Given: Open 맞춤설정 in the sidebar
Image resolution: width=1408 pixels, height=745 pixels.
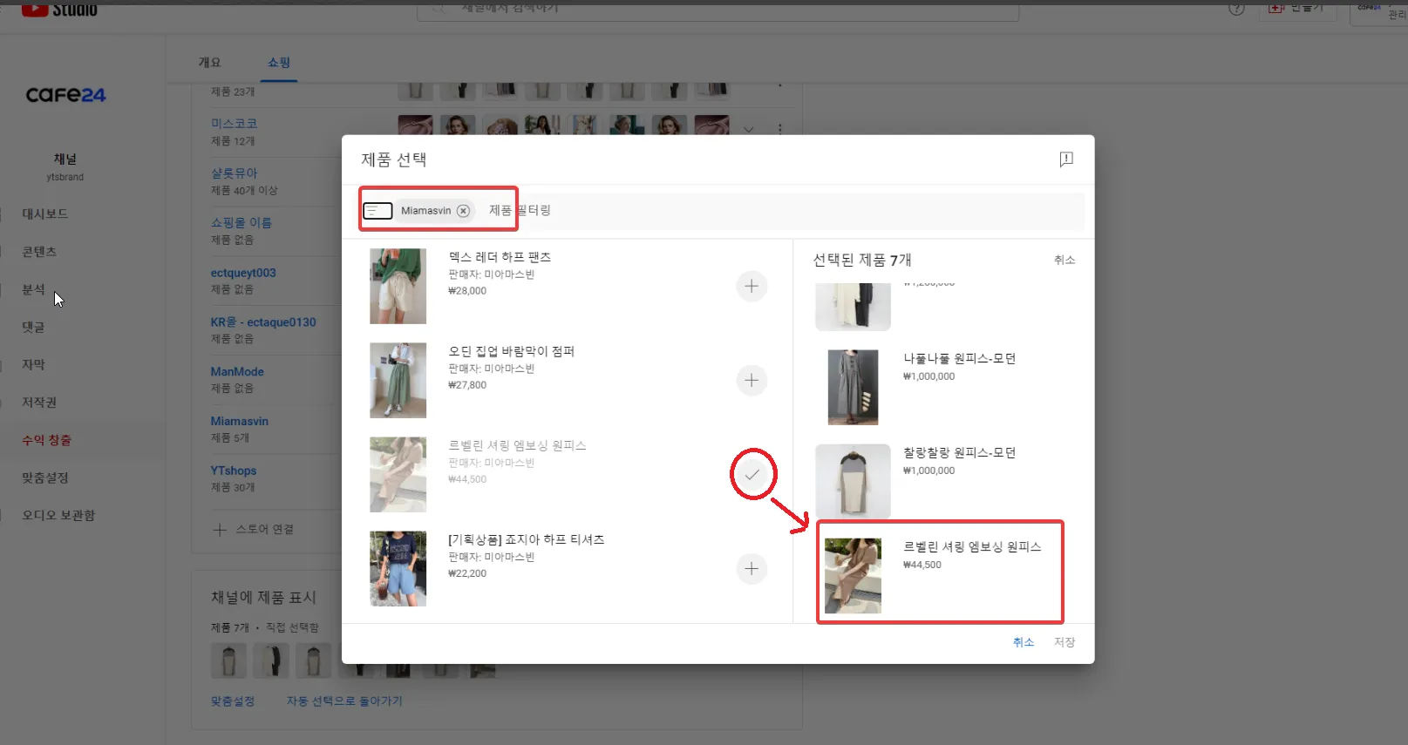Looking at the screenshot, I should [x=45, y=477].
